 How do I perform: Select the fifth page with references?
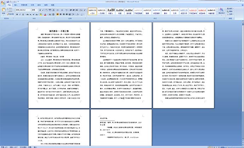pos(121,128)
